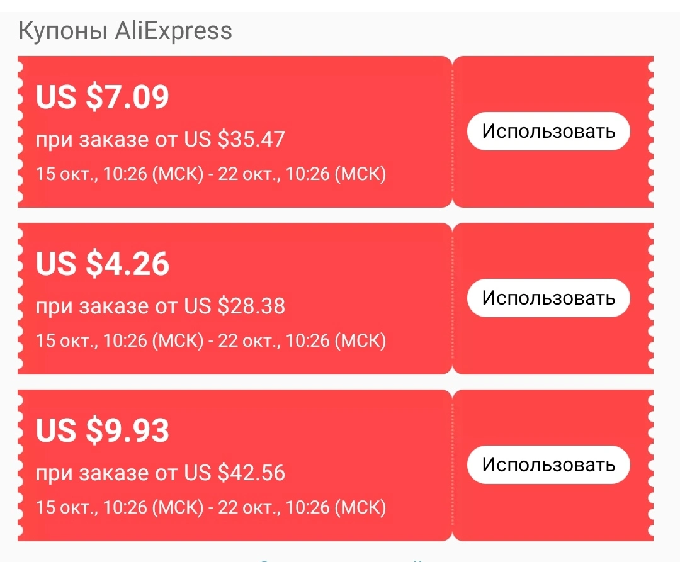
Task: Click the scalloped right edge of $4.26 coupon
Action: tap(650, 298)
